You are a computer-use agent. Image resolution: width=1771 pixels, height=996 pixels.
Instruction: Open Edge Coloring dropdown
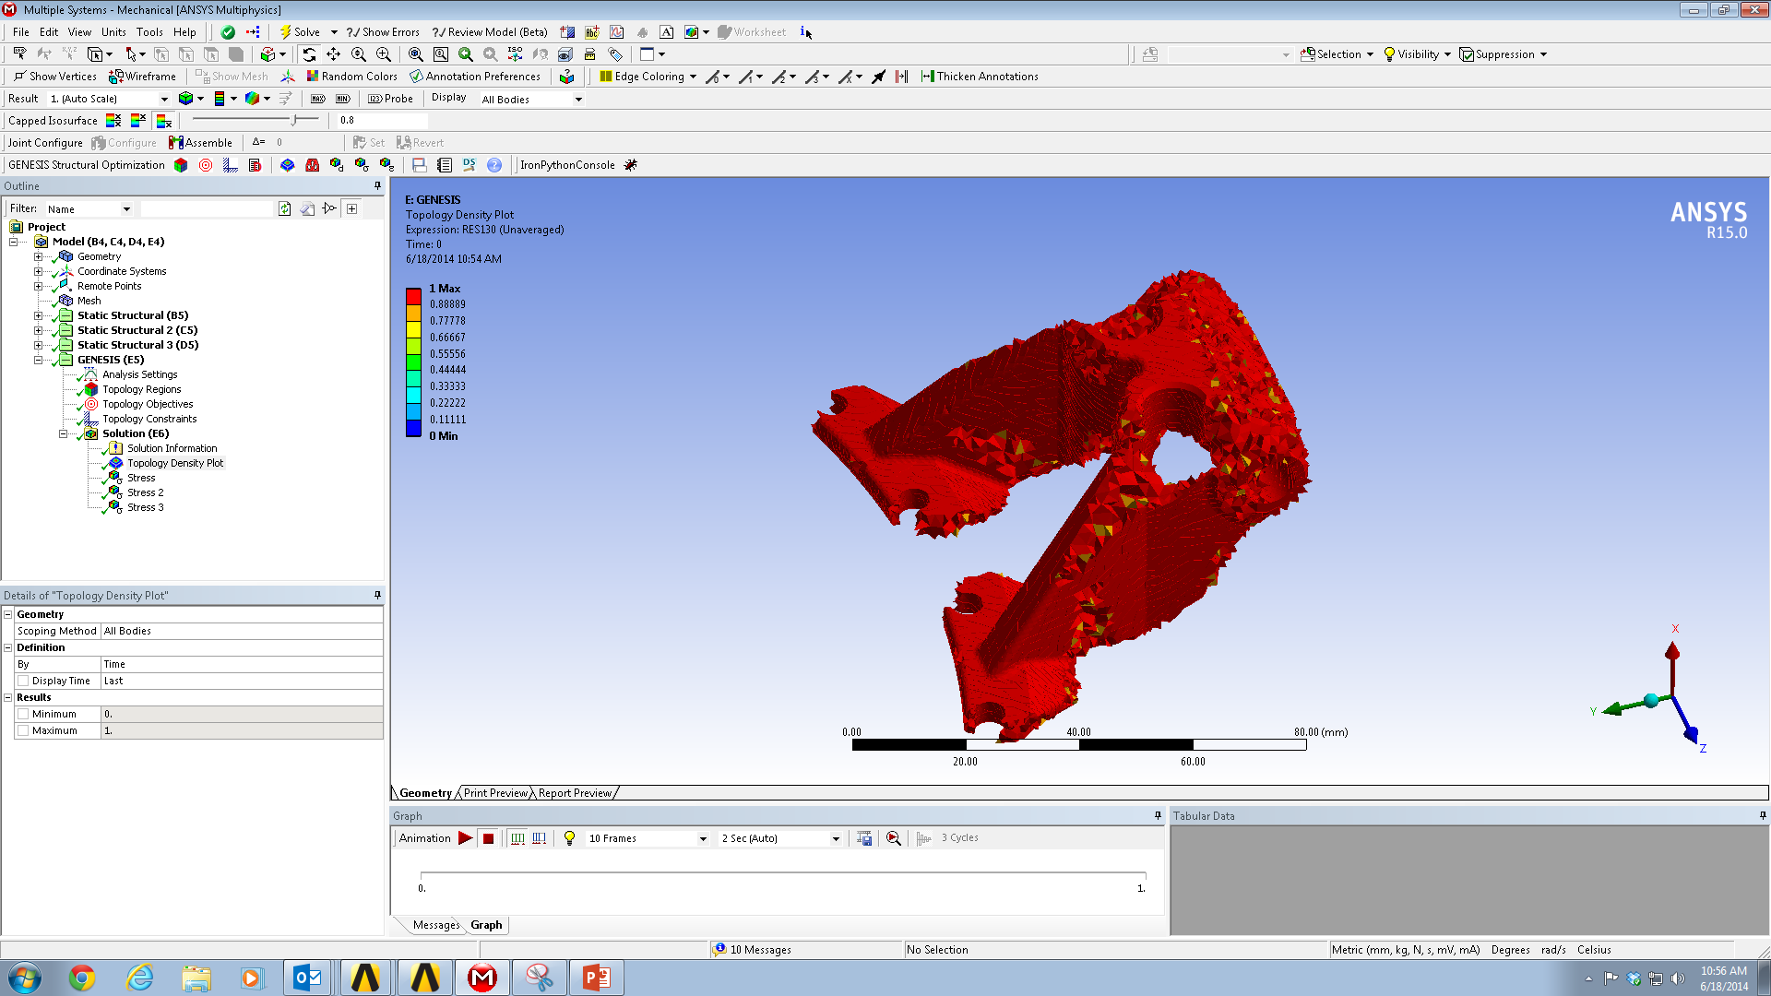coord(693,77)
